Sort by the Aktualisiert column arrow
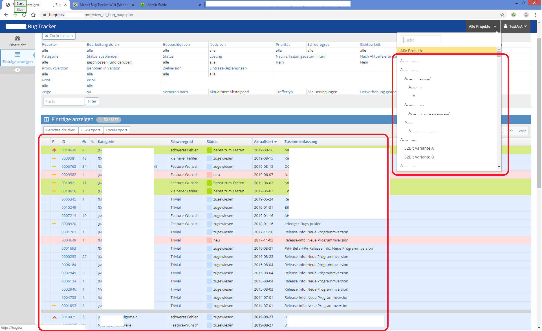 pos(276,142)
